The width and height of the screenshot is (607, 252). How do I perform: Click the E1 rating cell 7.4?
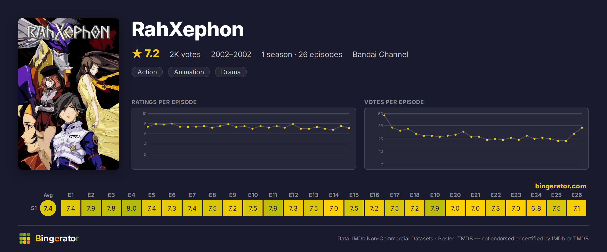coord(71,208)
